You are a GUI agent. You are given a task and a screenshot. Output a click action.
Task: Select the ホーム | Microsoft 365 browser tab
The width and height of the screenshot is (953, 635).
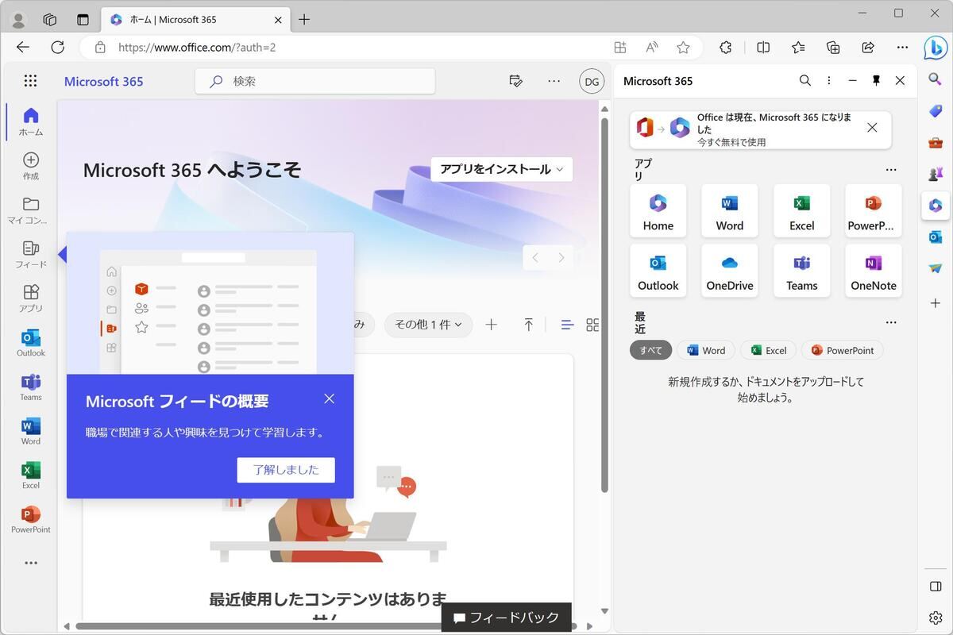click(195, 20)
